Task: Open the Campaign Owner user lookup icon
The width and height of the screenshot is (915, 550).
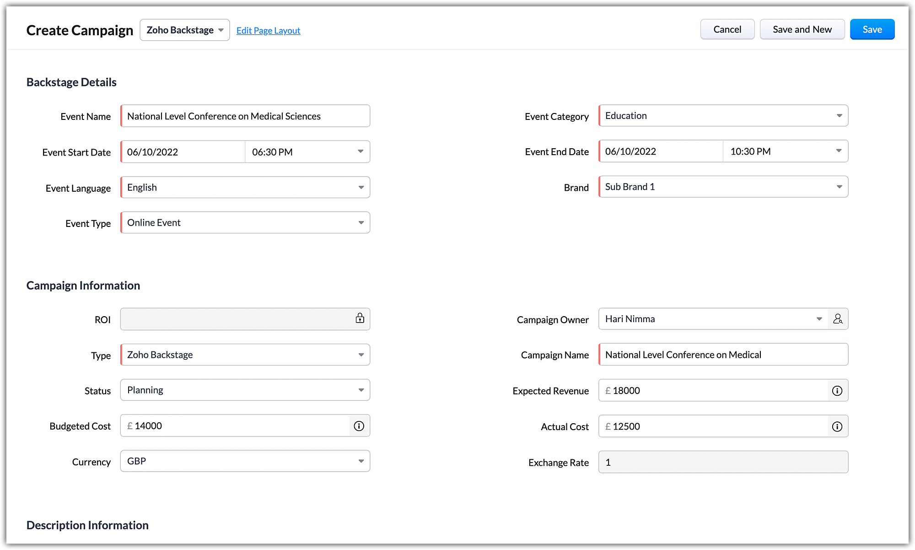Action: click(838, 319)
